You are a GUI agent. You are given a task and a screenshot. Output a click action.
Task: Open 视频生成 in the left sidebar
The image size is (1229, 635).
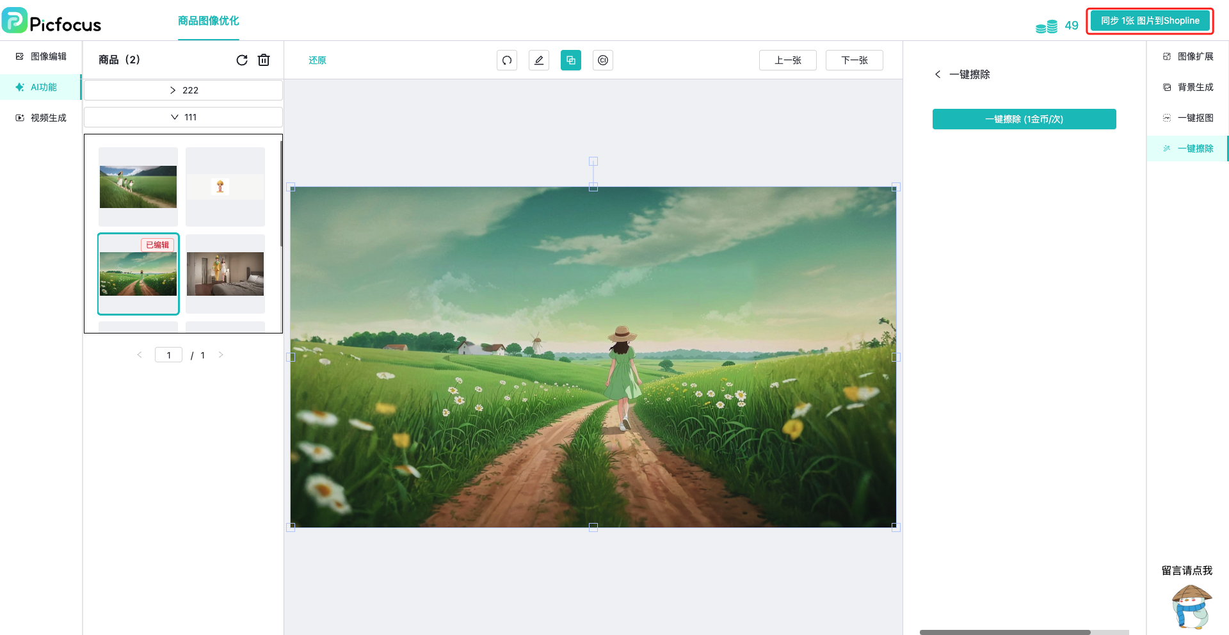pos(41,118)
